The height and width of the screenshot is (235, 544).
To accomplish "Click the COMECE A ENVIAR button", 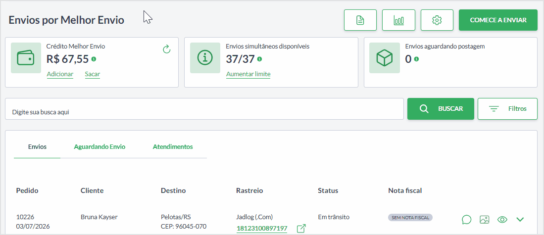I will [498, 20].
